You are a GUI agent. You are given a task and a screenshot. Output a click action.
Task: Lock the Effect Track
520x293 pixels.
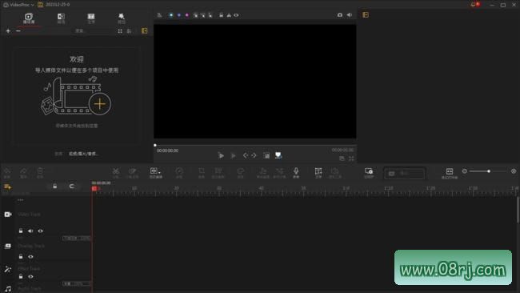tap(21, 276)
